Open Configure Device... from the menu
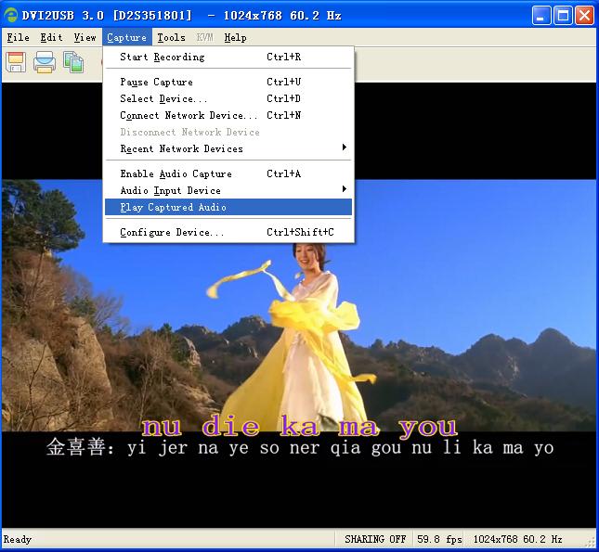 (x=172, y=233)
